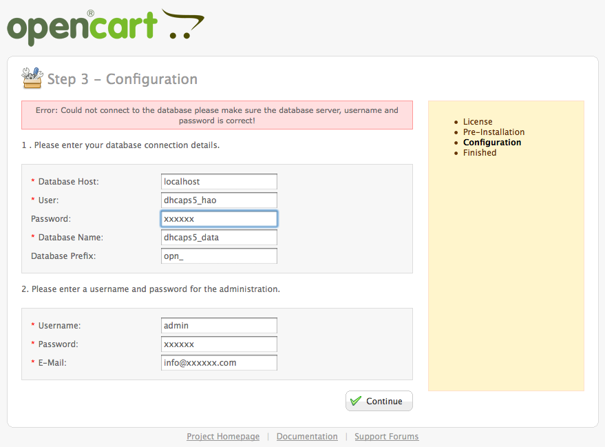Click the License step in sidebar
This screenshot has height=447, width=605.
coord(478,122)
